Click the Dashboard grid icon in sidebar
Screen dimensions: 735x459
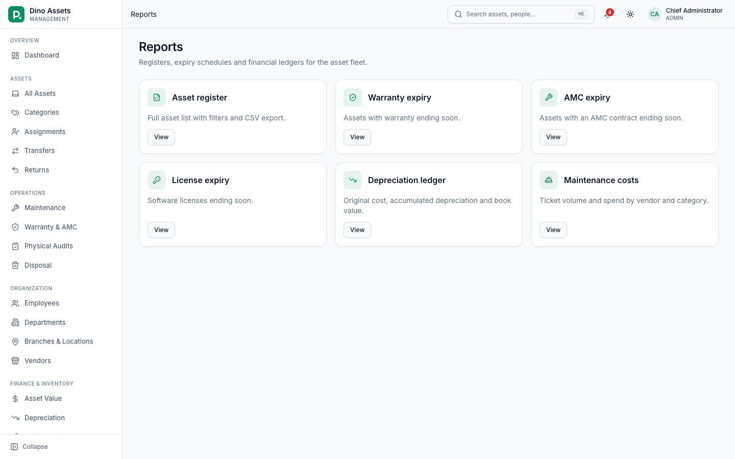pyautogui.click(x=15, y=56)
